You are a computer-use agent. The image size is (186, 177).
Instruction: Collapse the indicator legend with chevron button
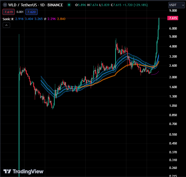(x=6, y=25)
